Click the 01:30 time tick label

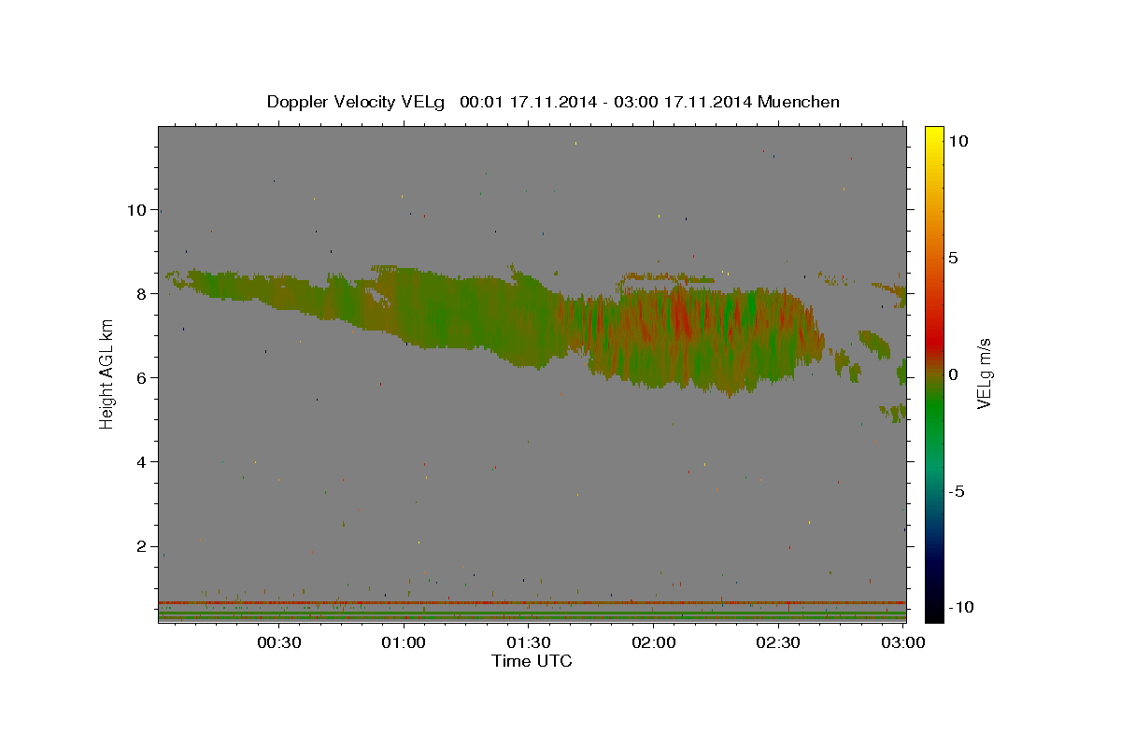(x=529, y=642)
